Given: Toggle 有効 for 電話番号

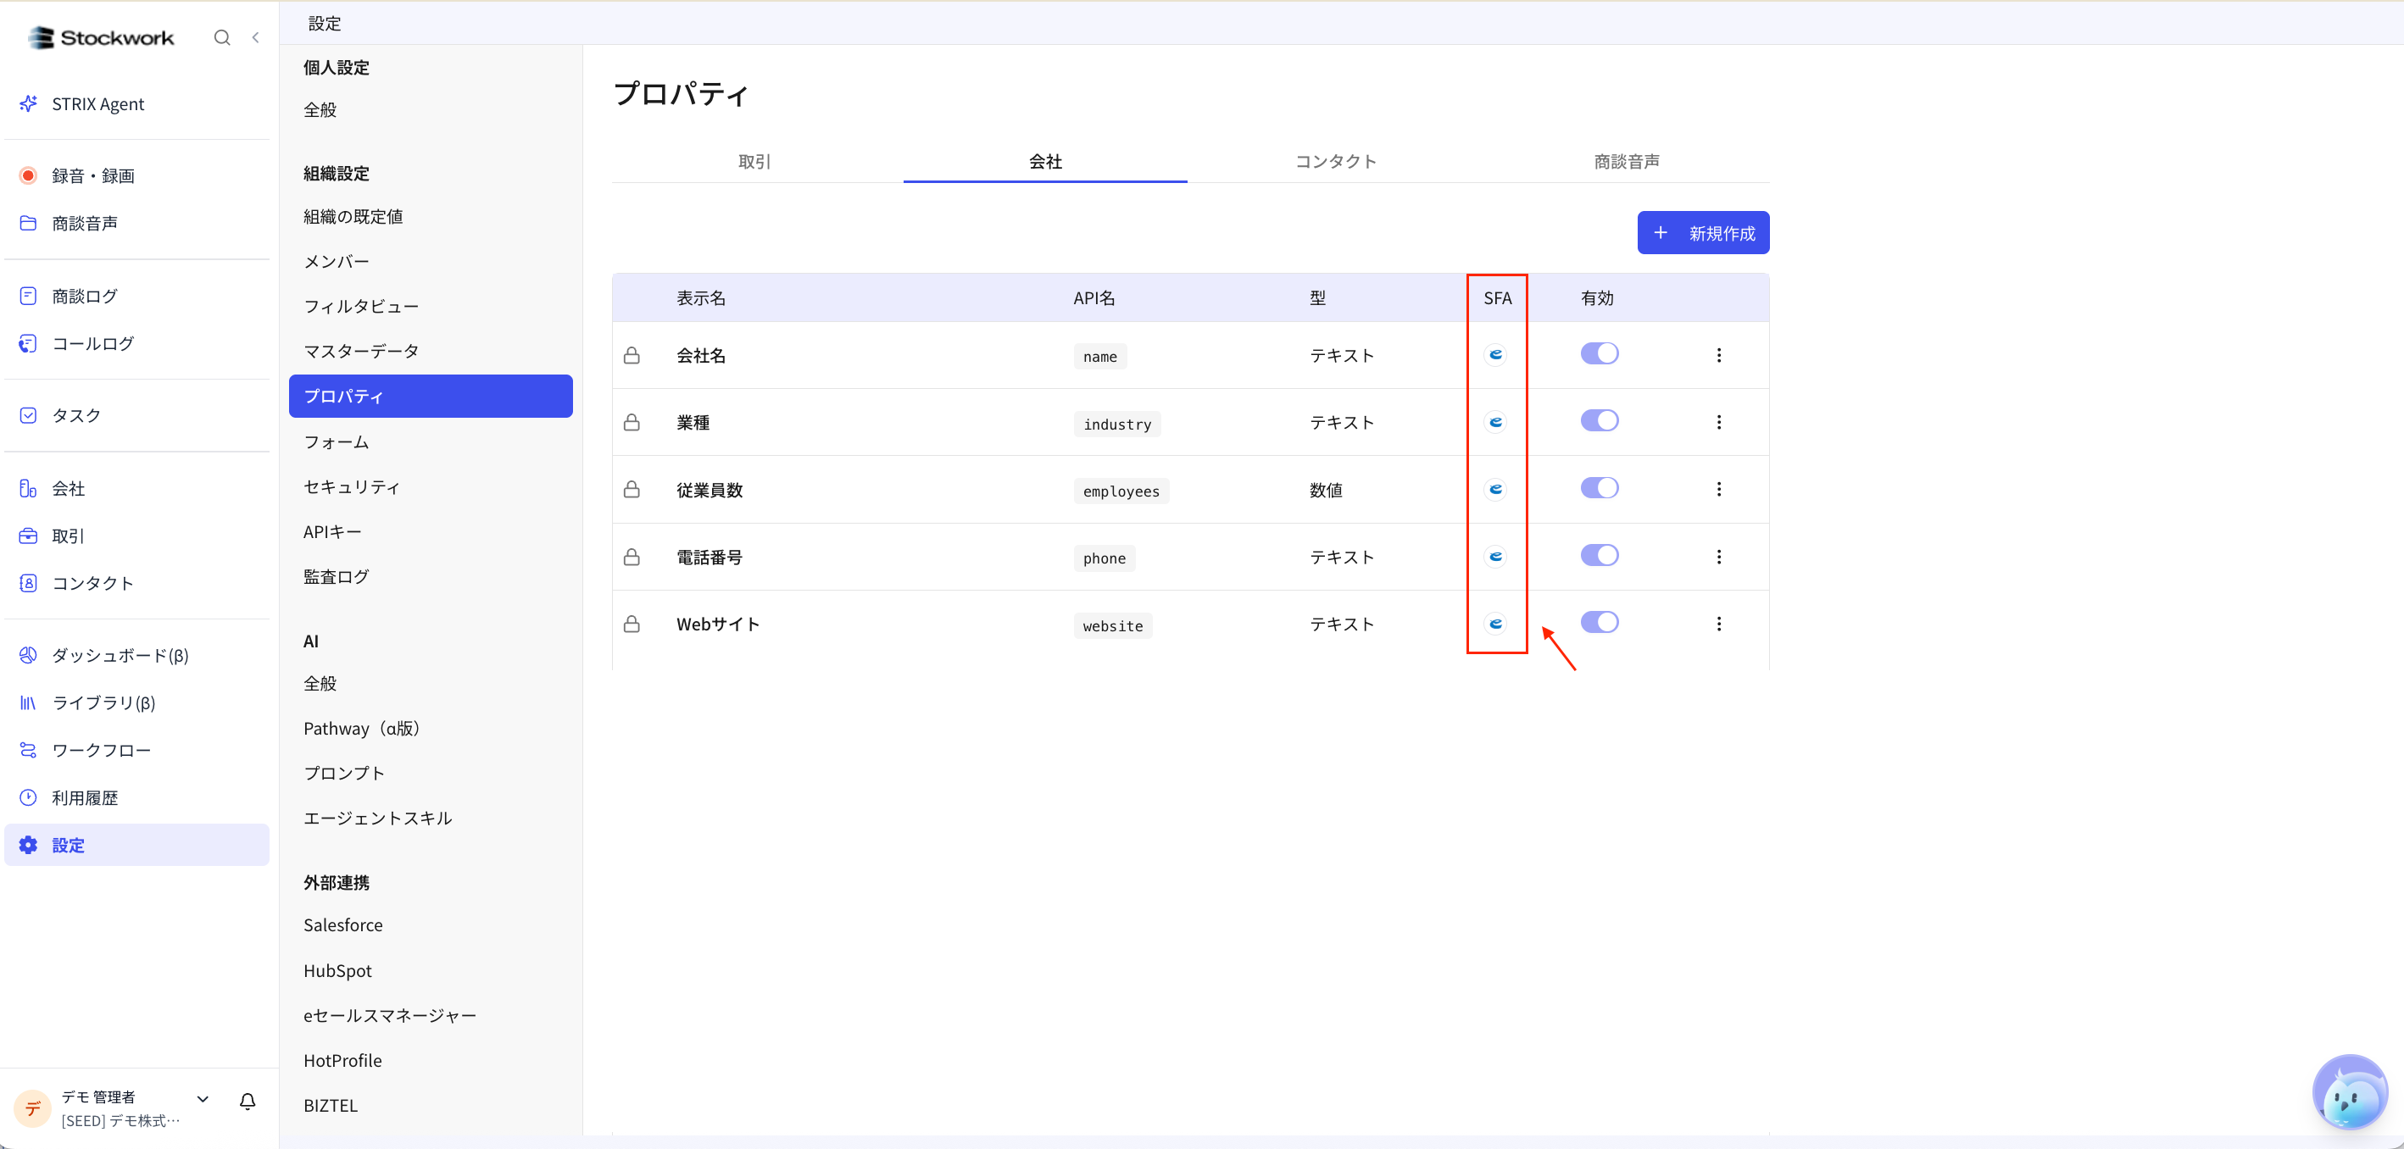Looking at the screenshot, I should pos(1600,555).
